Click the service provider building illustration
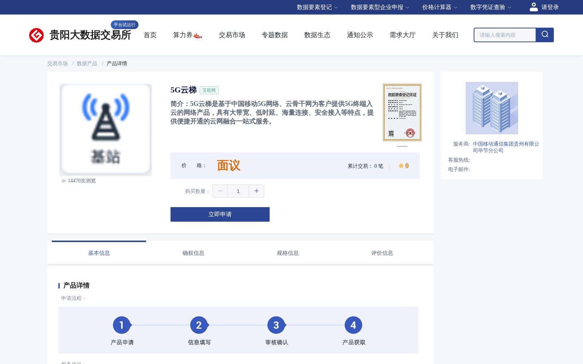 pos(492,108)
